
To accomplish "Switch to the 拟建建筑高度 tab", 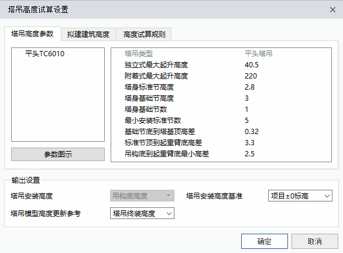I will [88, 35].
